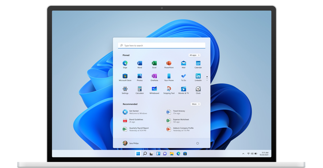Open OneNote from pinned apps
The image size is (323, 168).
pyautogui.click(x=154, y=77)
